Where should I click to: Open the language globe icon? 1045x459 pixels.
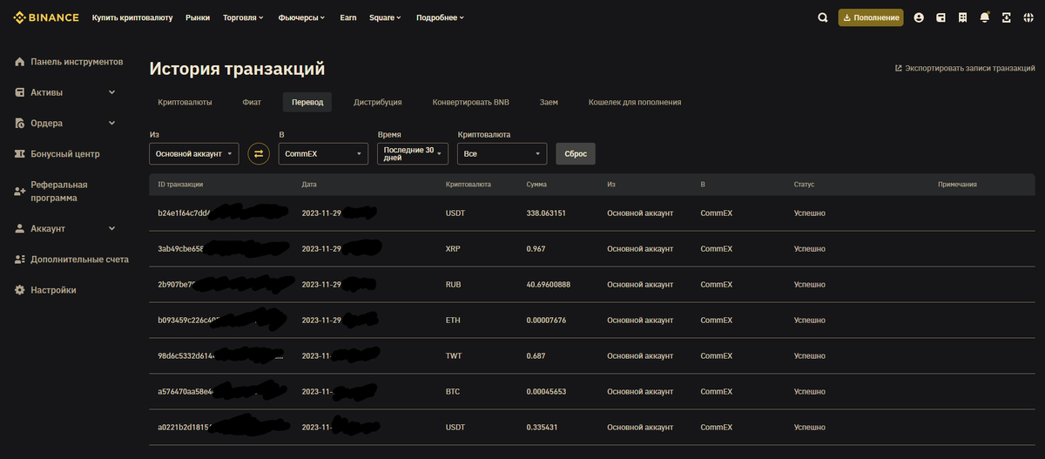pyautogui.click(x=1029, y=17)
